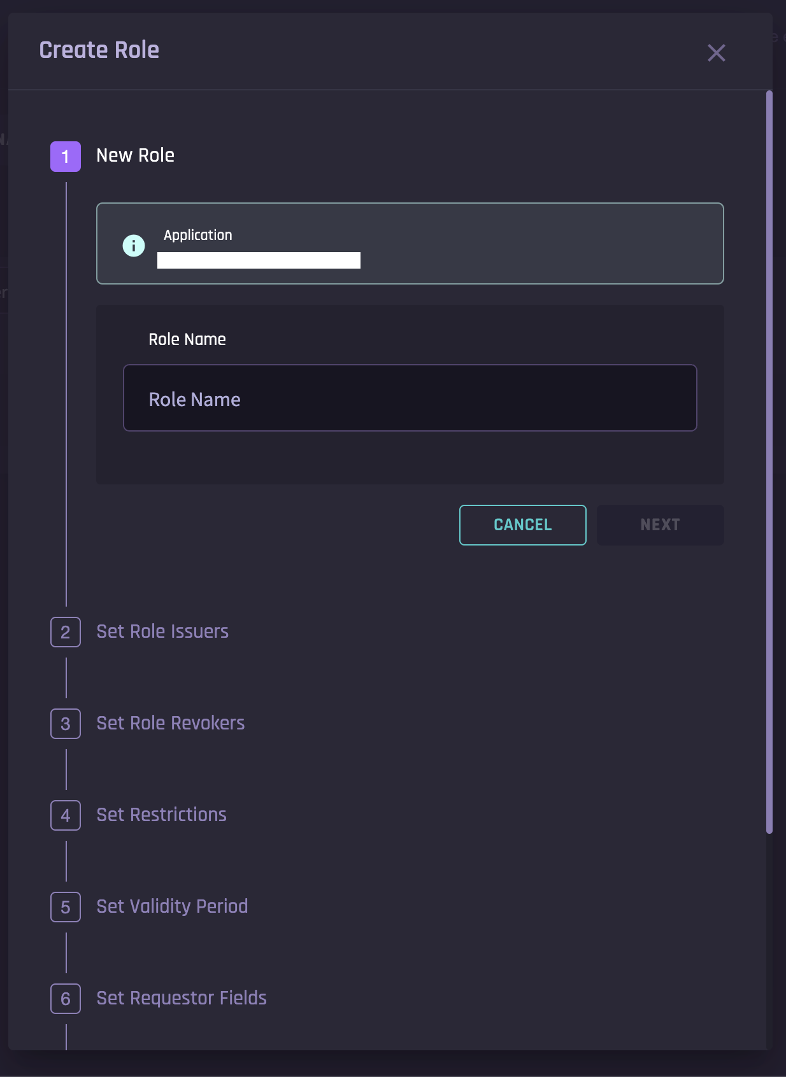Click the Create Role dialog title
Viewport: 786px width, 1077px height.
[99, 50]
